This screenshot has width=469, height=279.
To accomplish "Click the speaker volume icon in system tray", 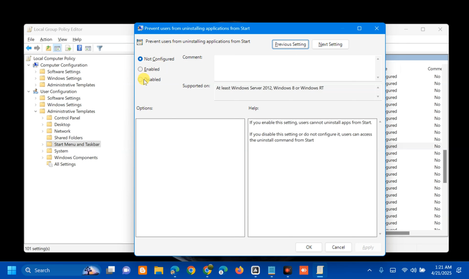I will pyautogui.click(x=413, y=270).
